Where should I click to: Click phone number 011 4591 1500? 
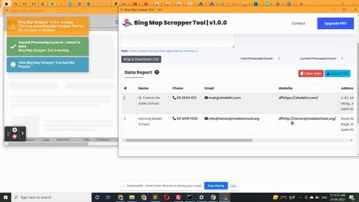point(185,118)
